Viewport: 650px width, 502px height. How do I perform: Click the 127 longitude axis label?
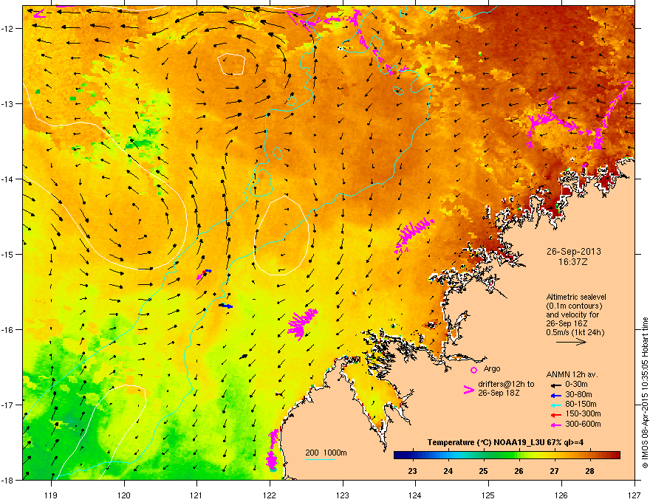point(634,495)
